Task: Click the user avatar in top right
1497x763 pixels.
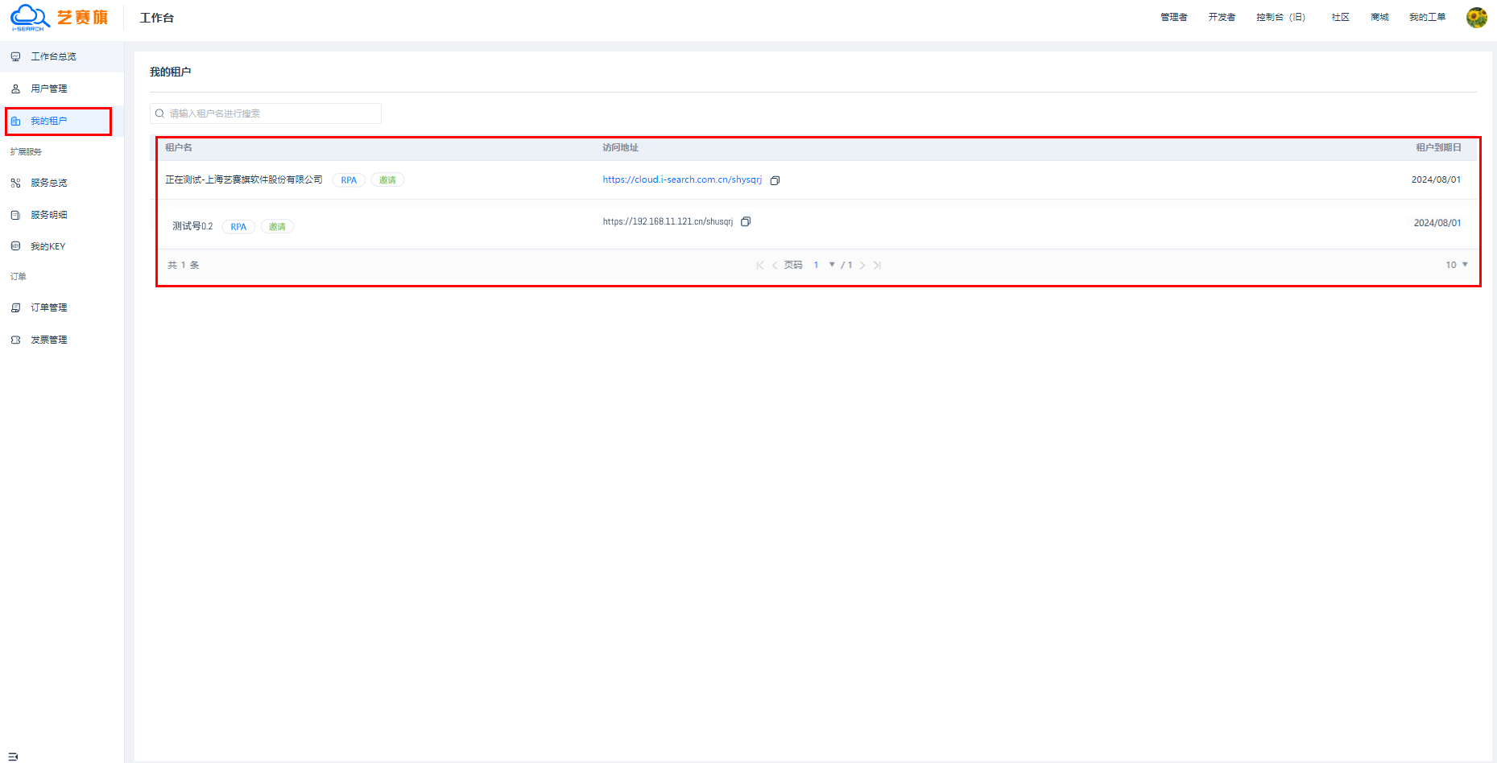Action: (x=1476, y=18)
